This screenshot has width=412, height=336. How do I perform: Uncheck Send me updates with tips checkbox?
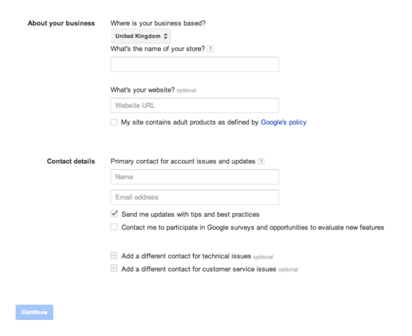pos(114,214)
